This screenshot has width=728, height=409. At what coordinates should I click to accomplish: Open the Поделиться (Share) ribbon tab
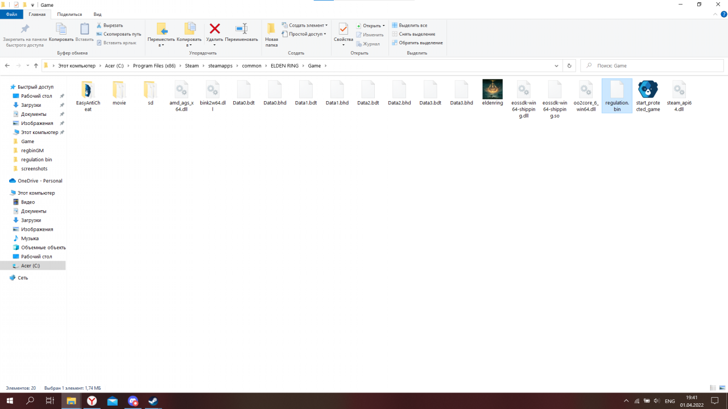(x=70, y=14)
